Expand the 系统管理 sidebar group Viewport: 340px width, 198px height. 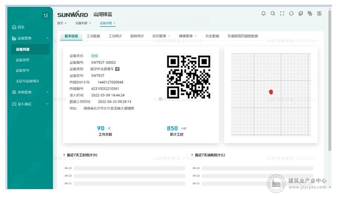[47, 92]
